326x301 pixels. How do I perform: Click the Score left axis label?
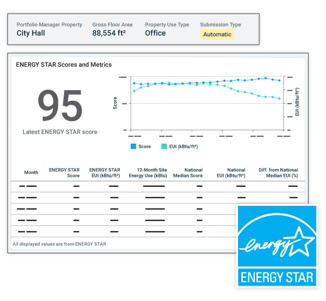point(115,103)
